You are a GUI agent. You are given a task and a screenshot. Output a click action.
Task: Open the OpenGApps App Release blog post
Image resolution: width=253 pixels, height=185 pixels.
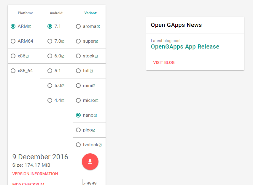(185, 46)
